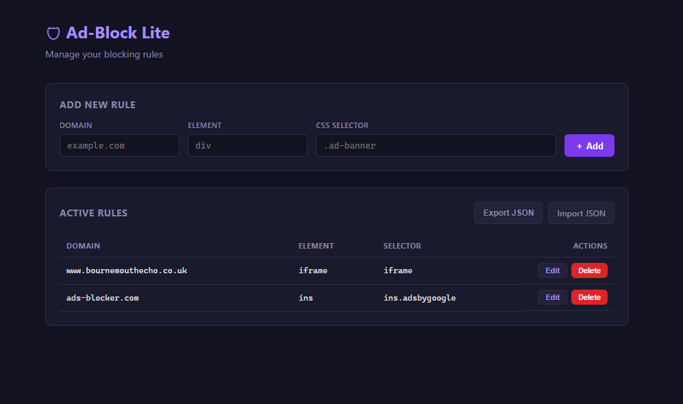Click the SELECTOR column header
Screen dimensions: 683x404
[402, 245]
